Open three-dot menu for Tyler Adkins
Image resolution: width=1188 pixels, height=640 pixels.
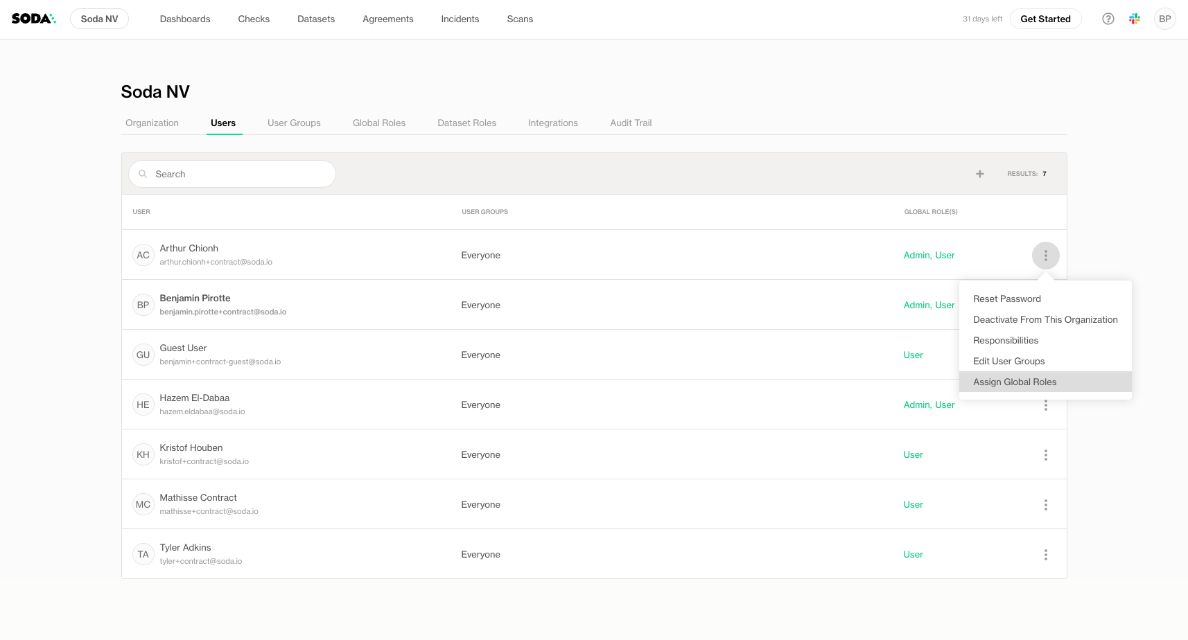click(1046, 555)
